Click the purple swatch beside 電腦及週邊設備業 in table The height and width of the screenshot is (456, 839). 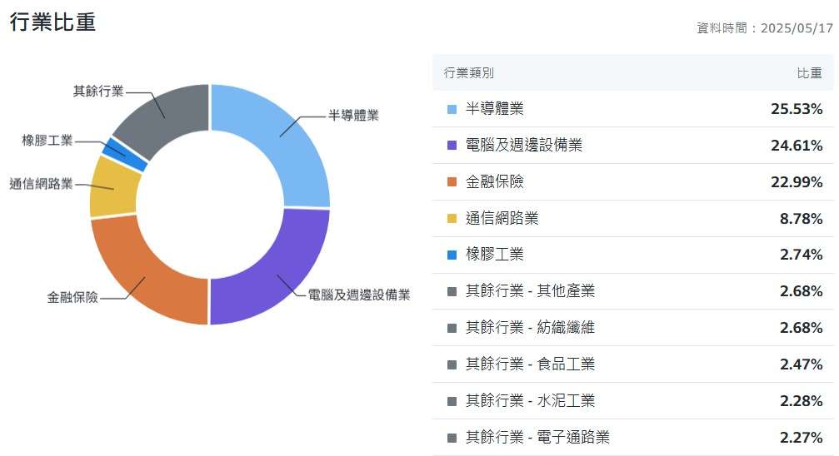[x=452, y=146]
